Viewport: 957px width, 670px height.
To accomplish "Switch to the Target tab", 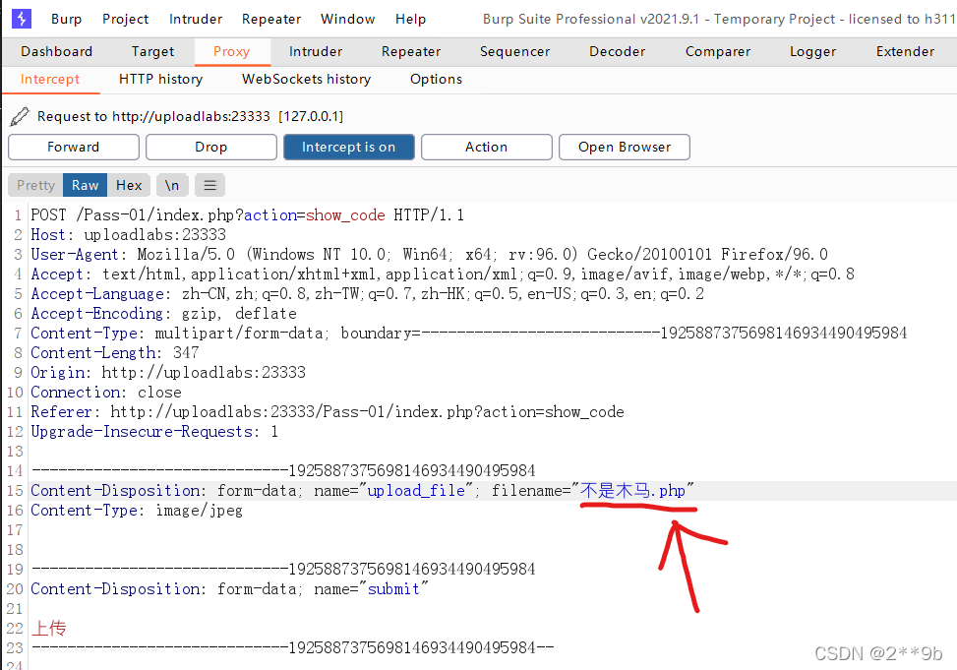I will click(152, 51).
